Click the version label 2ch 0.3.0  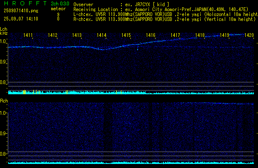click(60, 4)
